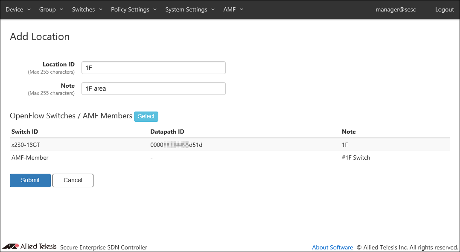Click the '#1F Switch' note cell
The width and height of the screenshot is (460, 252).
356,157
